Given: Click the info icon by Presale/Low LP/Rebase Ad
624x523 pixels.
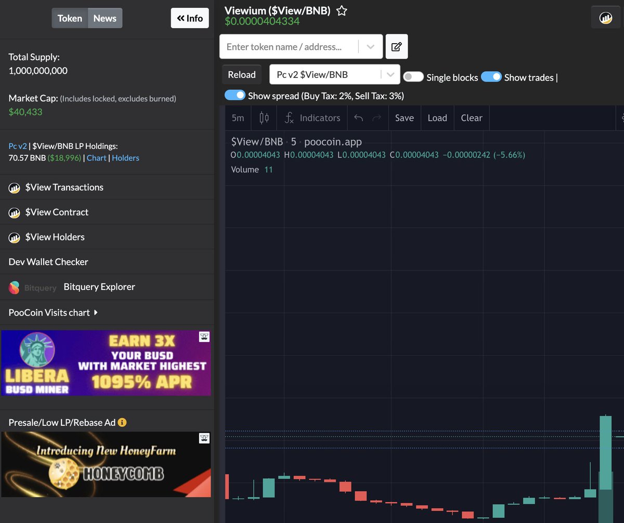Looking at the screenshot, I should tap(122, 423).
